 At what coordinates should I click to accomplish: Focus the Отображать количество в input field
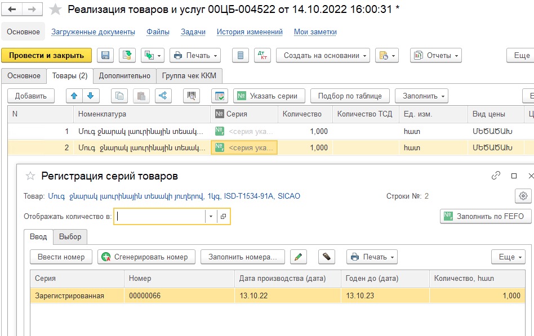(x=160, y=217)
